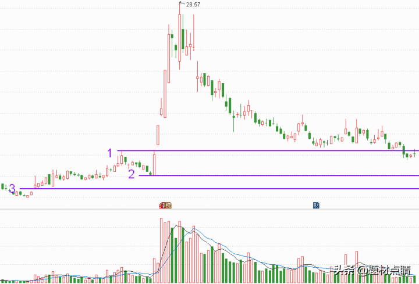Select the purple number 1 annotation
The height and width of the screenshot is (284, 419).
(x=109, y=153)
